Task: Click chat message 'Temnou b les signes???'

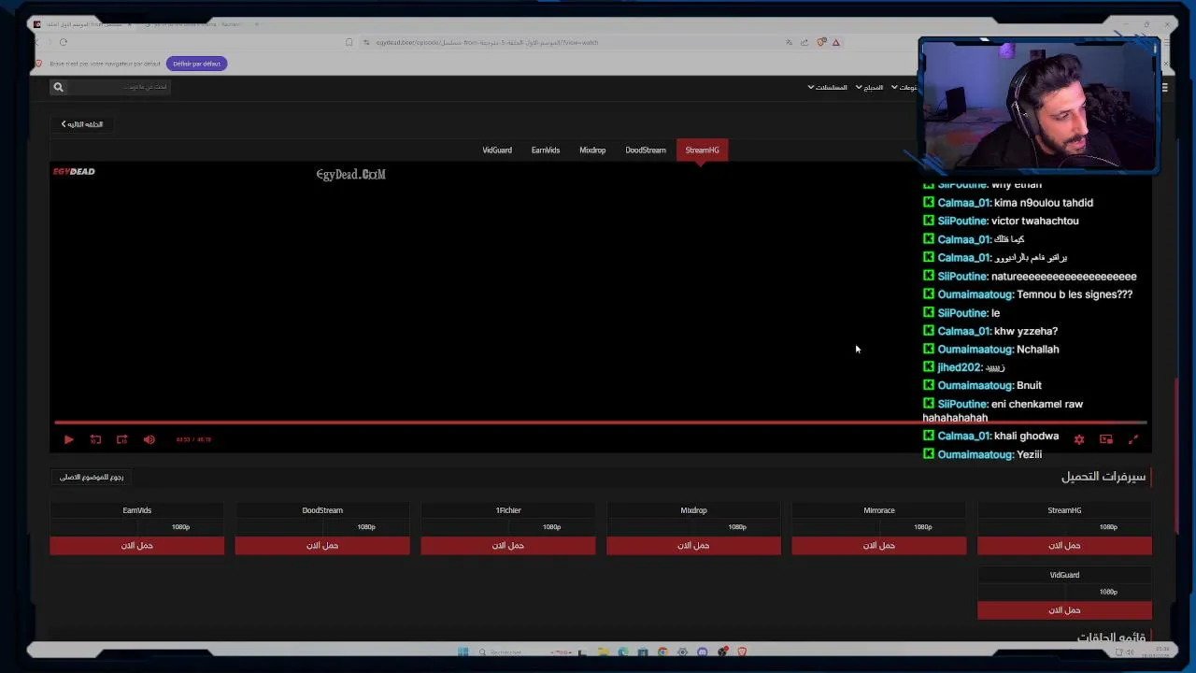Action: pos(1075,294)
